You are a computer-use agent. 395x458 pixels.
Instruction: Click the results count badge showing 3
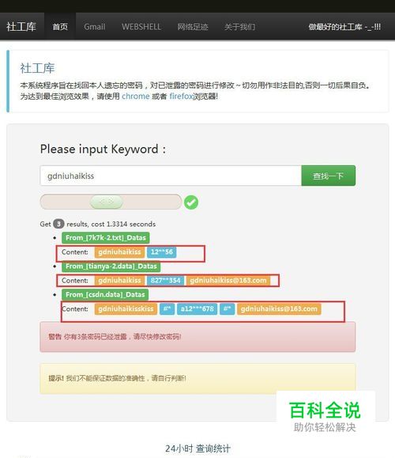pos(58,224)
